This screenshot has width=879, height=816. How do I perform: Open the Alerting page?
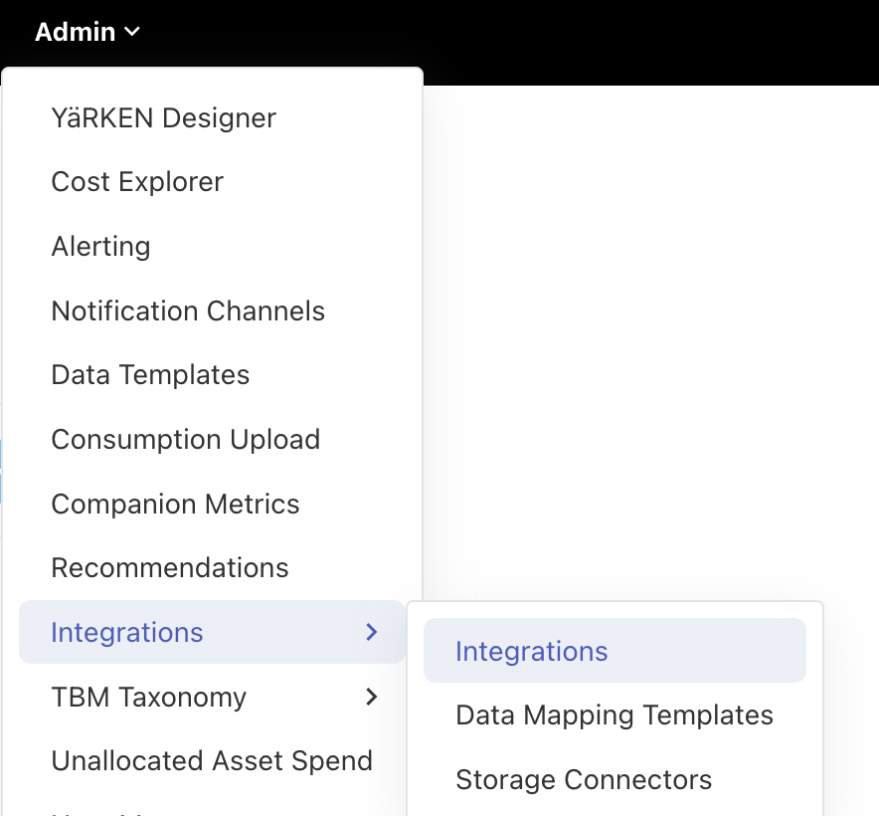point(100,246)
